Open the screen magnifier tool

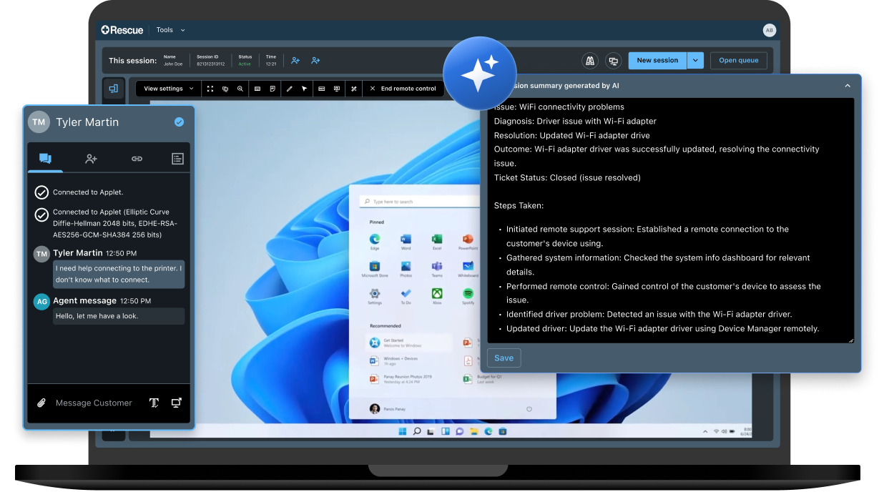tap(240, 89)
